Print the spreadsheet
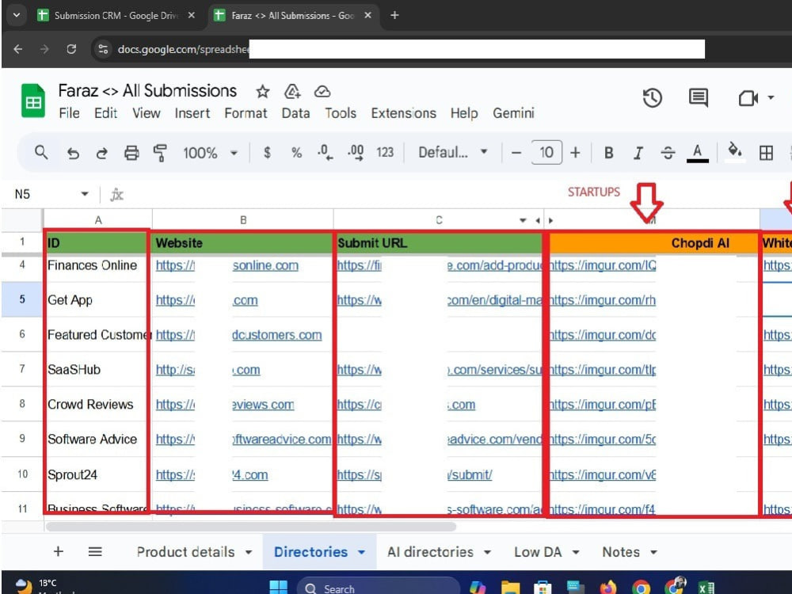This screenshot has width=792, height=594. coord(131,153)
